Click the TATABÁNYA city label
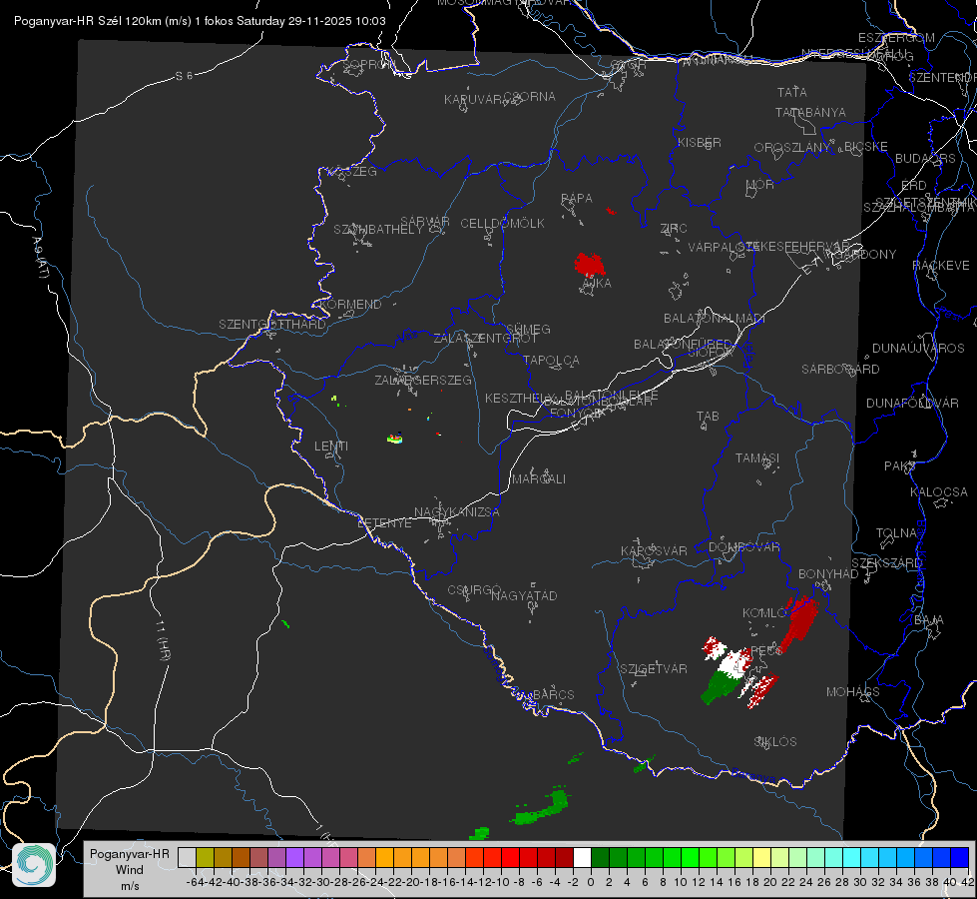The image size is (977, 899). (x=810, y=112)
